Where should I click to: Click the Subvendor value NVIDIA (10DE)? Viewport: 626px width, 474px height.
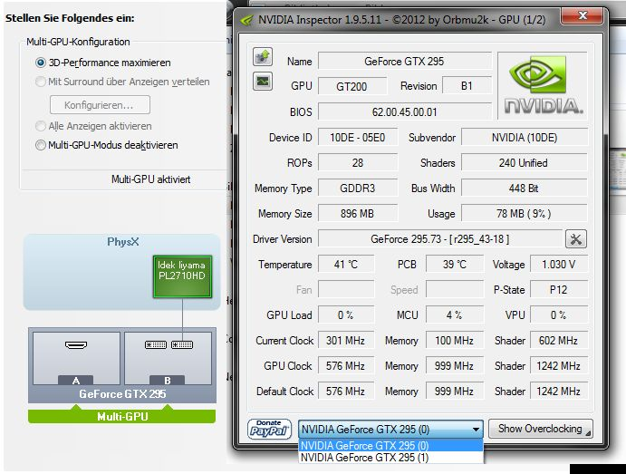[525, 138]
